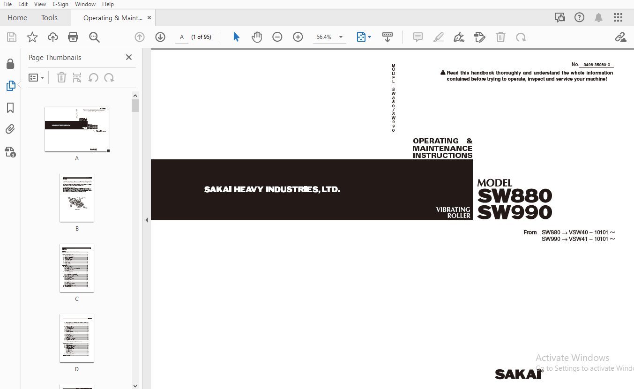Screen dimensions: 634x389
Task: Open the document info layers panel
Action: (10, 151)
